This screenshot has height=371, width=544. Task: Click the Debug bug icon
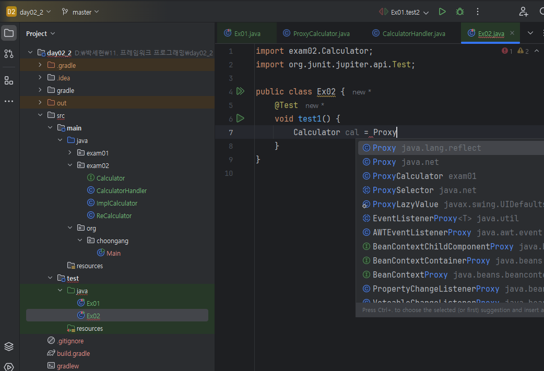(459, 11)
